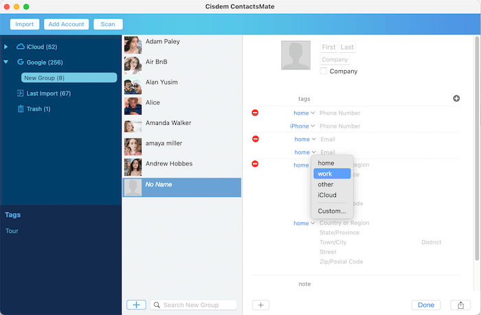This screenshot has width=481, height=315.
Task: Click the search magnifier icon
Action: click(x=157, y=305)
